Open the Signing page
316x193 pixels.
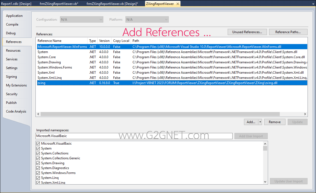point(11,76)
